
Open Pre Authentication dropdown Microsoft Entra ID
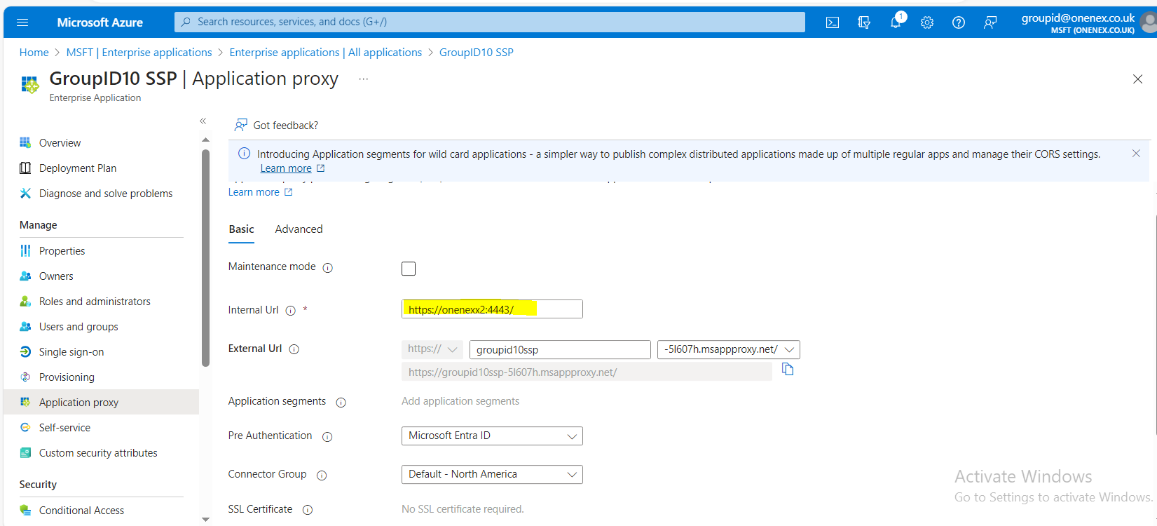pyautogui.click(x=492, y=436)
